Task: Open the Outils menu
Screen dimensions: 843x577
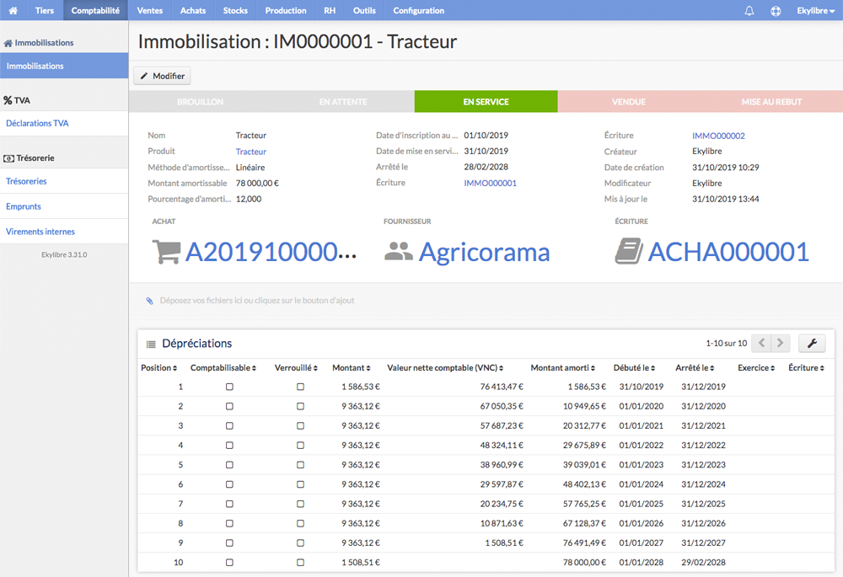Action: [x=364, y=10]
